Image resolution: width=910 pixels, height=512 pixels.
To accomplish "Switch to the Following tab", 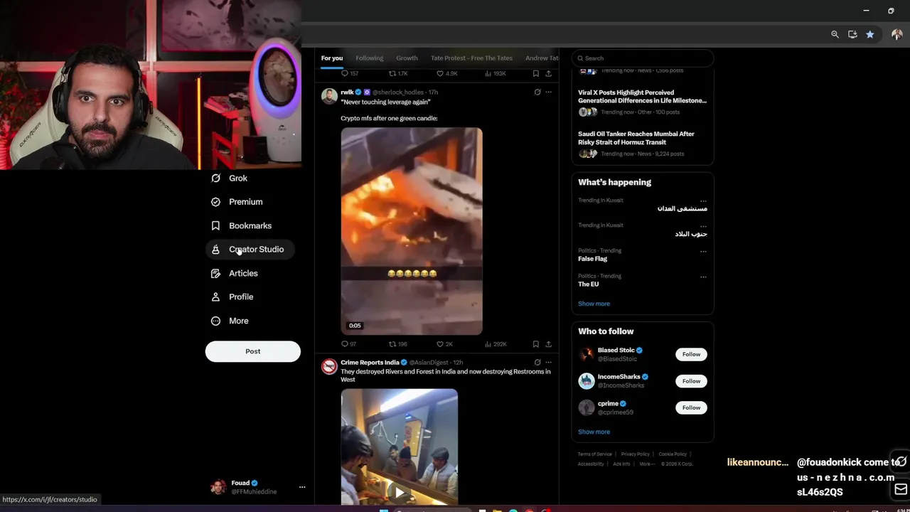I will pos(369,58).
